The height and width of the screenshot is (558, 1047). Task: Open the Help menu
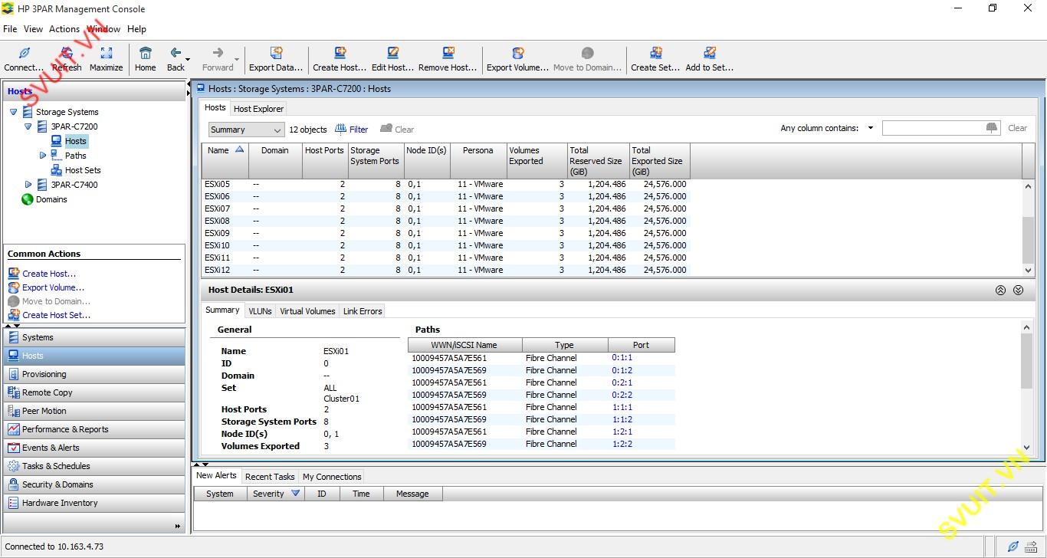[x=136, y=29]
